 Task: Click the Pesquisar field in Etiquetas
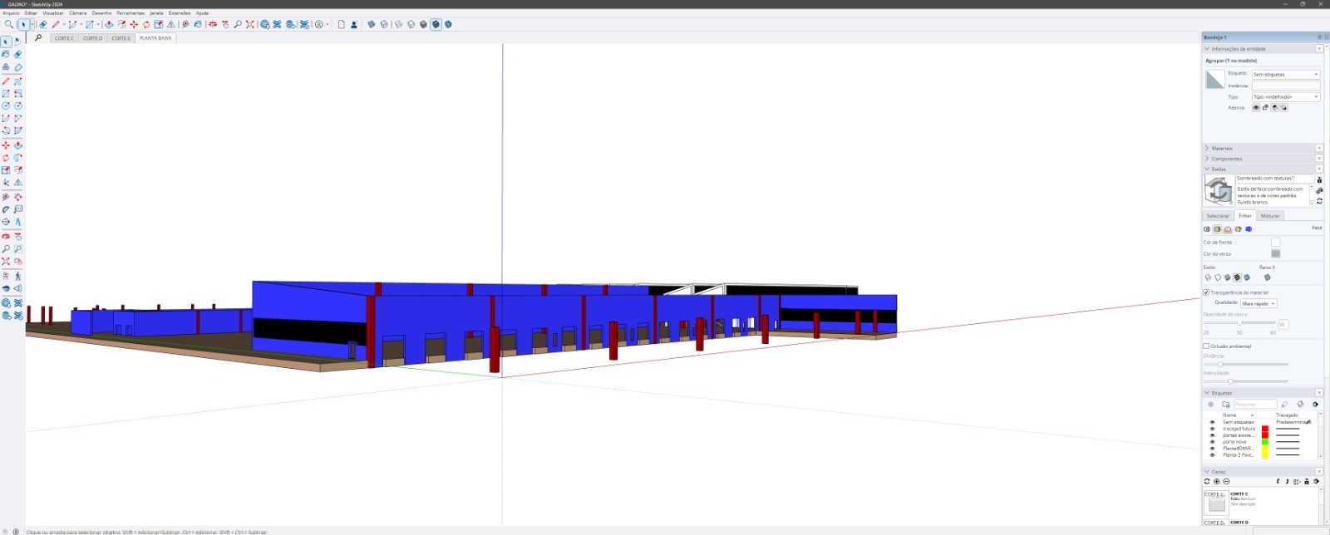click(1254, 405)
